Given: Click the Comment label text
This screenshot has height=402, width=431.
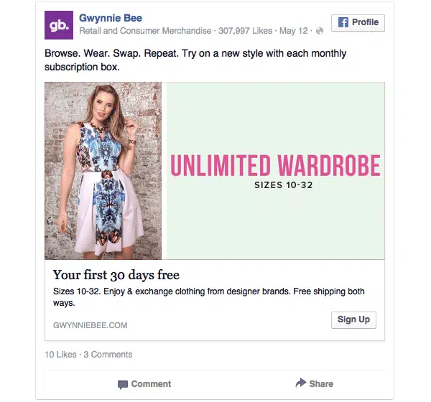Looking at the screenshot, I should point(151,384).
